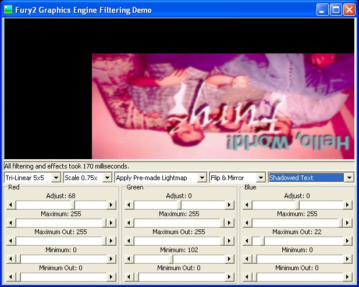Image resolution: width=359 pixels, height=287 pixels.
Task: Click the Red Maximum Out left arrow
Action: (10, 241)
